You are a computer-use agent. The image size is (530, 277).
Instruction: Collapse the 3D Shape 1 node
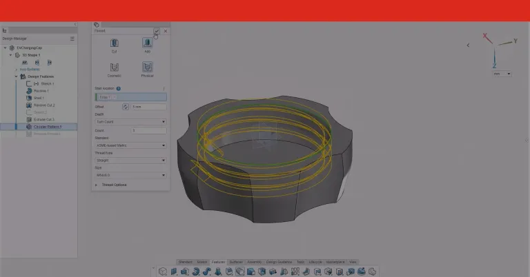coord(10,55)
